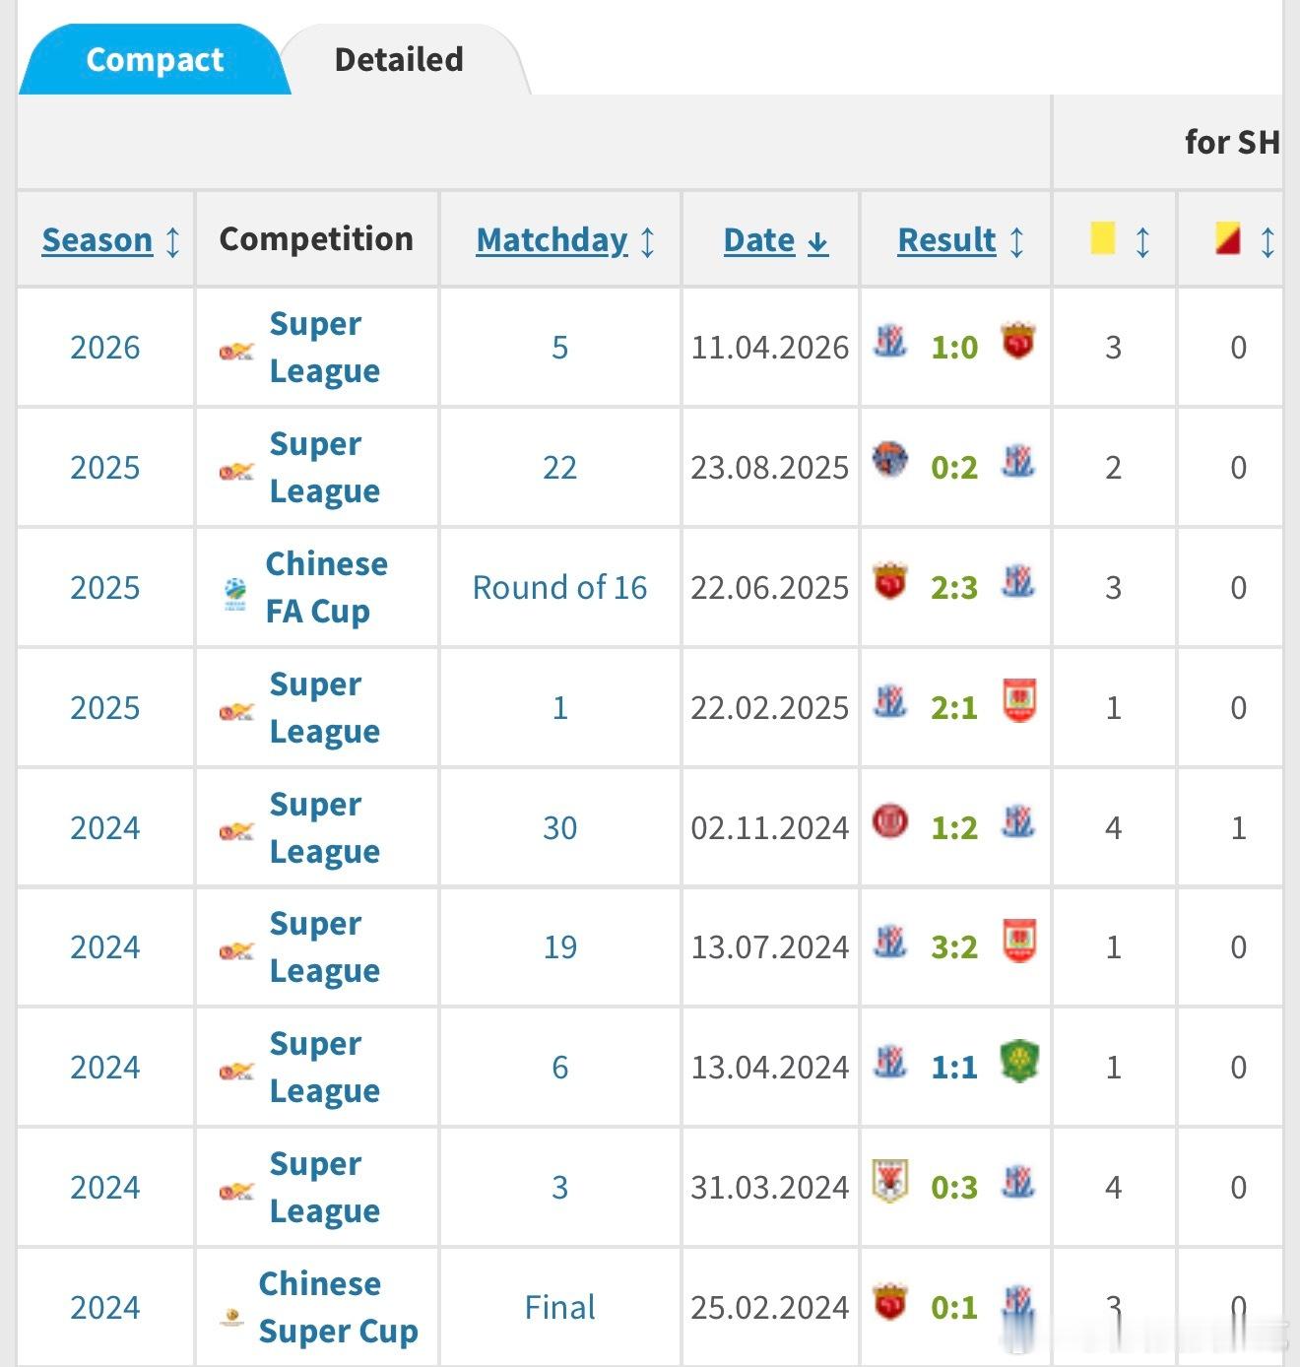Click home team crest in 23.08.2025 match
Viewport: 1300px width, 1367px height.
click(890, 461)
